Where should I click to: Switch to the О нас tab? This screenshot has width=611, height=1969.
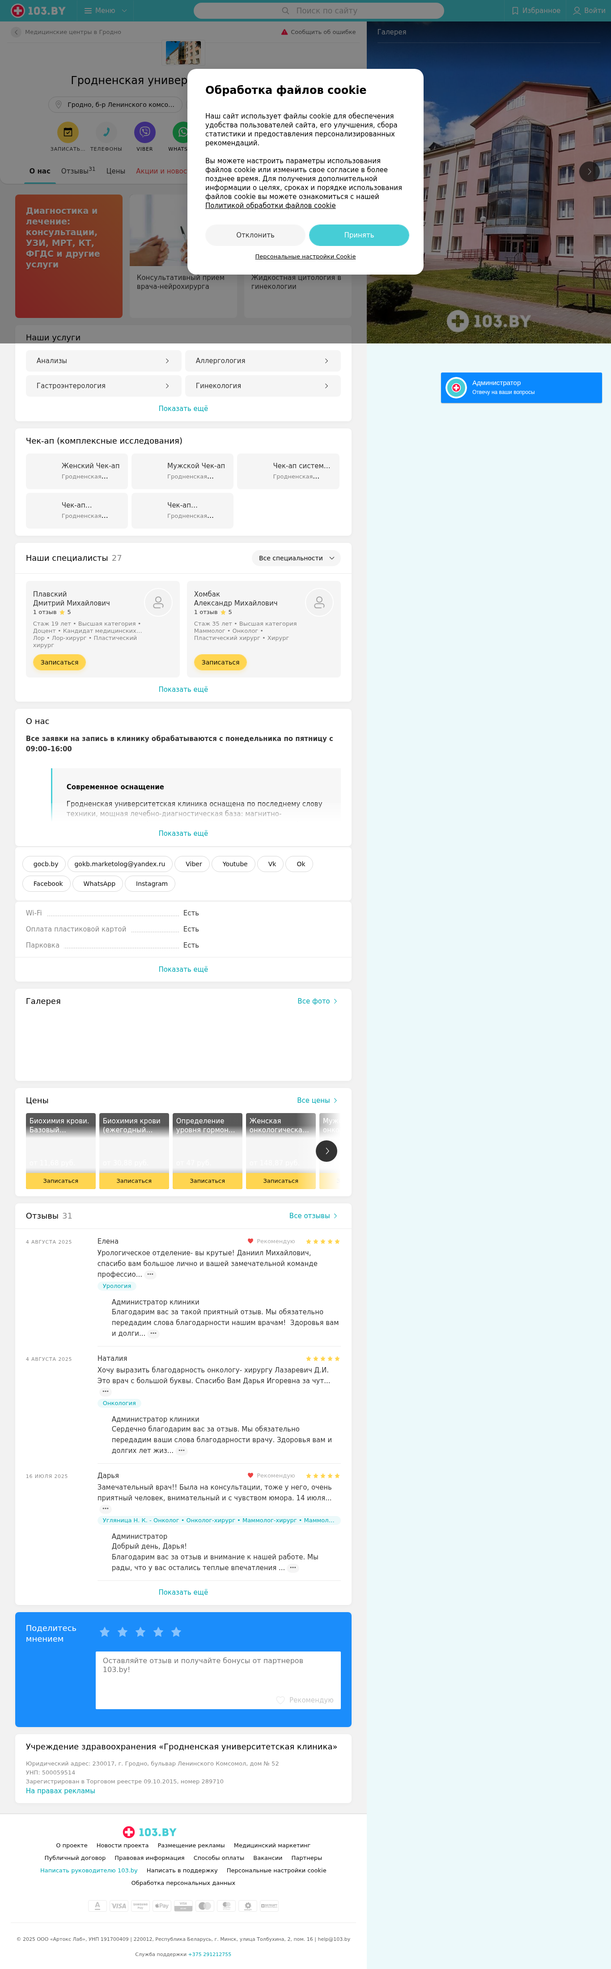pyautogui.click(x=40, y=171)
